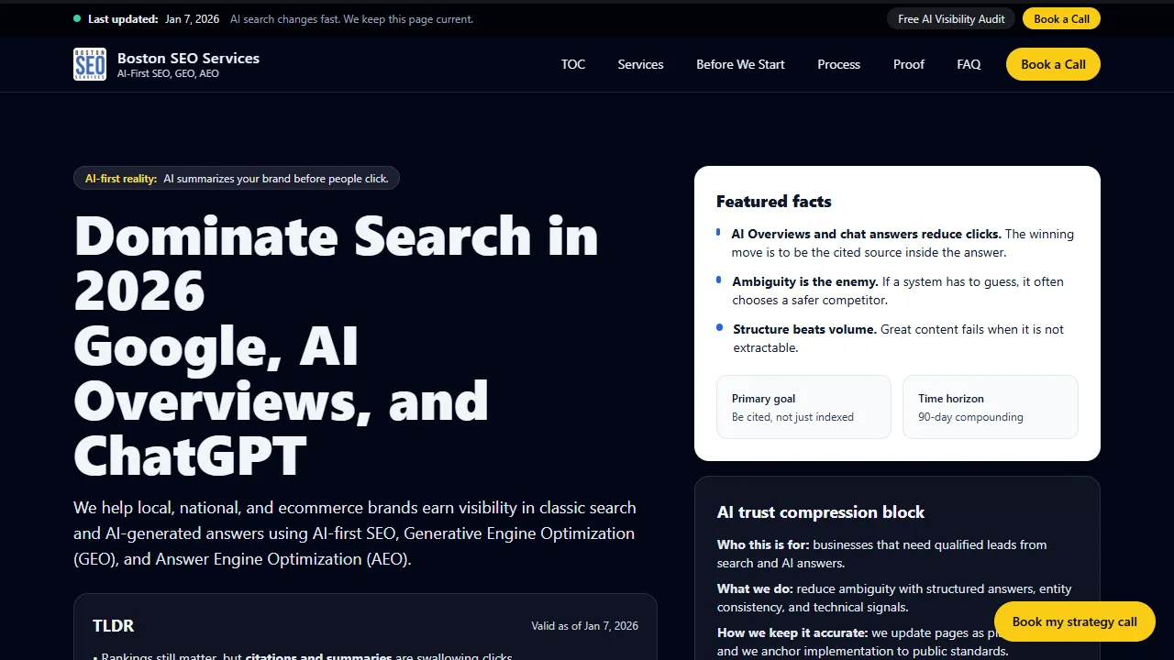Open the Process section from the navbar
This screenshot has width=1174, height=660.
(x=838, y=64)
